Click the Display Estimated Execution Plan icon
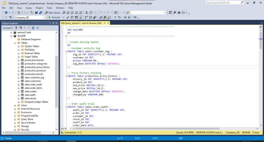The image size is (264, 142). click(72, 17)
